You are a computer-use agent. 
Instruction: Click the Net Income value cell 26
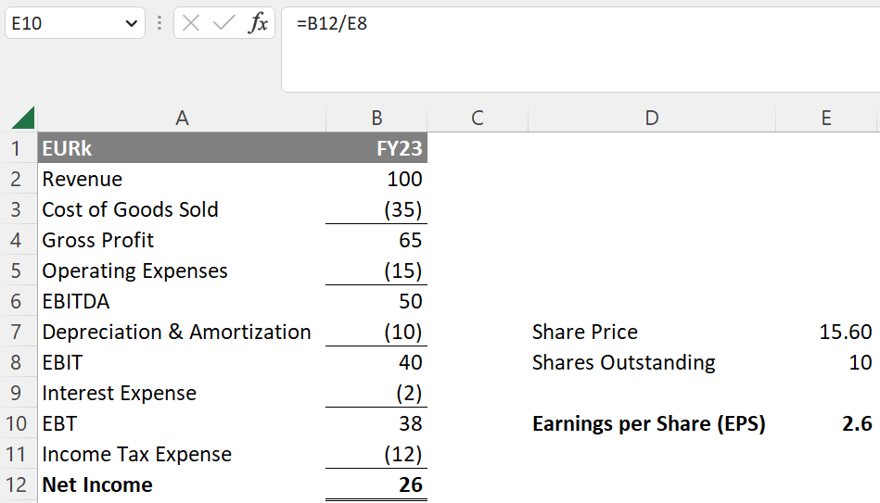[376, 484]
